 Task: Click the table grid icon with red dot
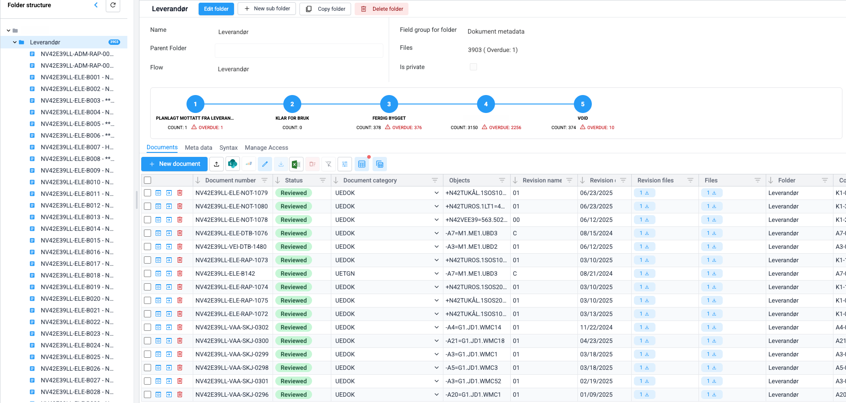pos(362,164)
